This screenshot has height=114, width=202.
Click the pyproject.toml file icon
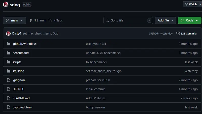(8, 107)
